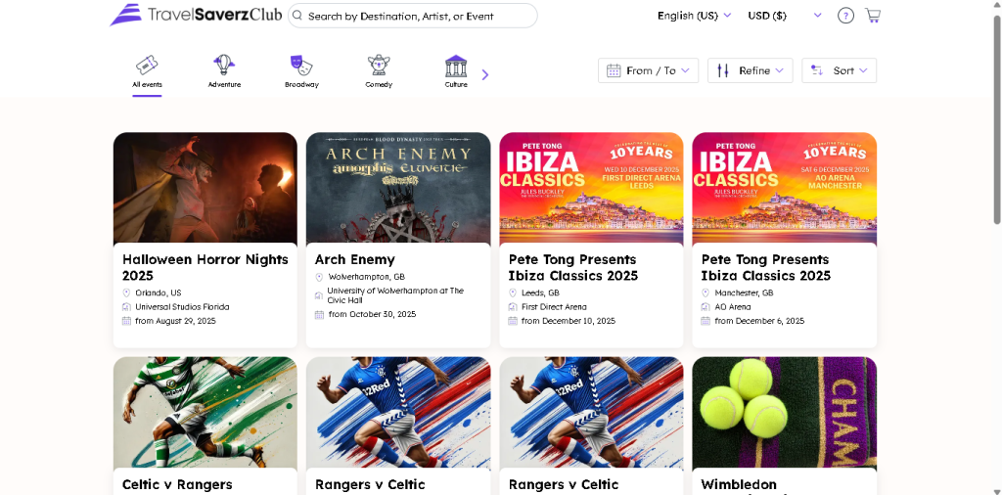Click location pin icon beside Manchester, GB
This screenshot has height=495, width=1002.
coord(706,292)
